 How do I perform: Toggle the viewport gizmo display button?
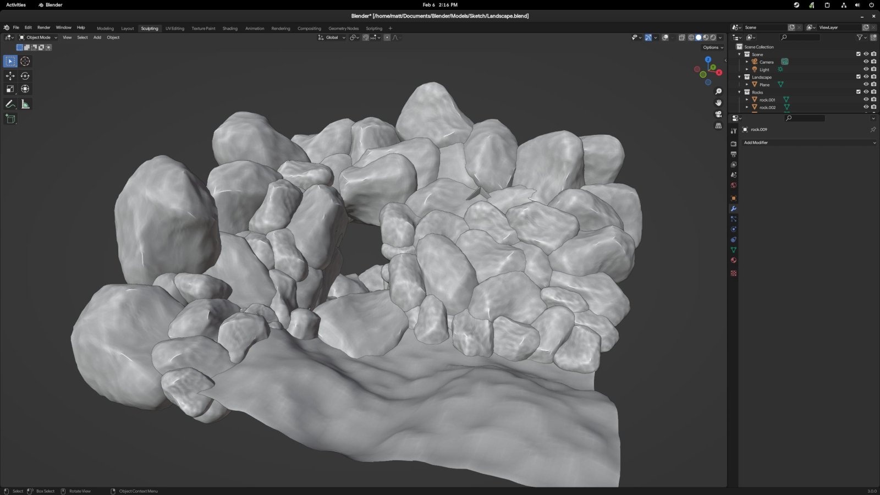coord(648,37)
